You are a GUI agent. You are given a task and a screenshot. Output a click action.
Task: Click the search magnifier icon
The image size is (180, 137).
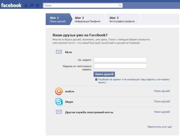click(120, 5)
